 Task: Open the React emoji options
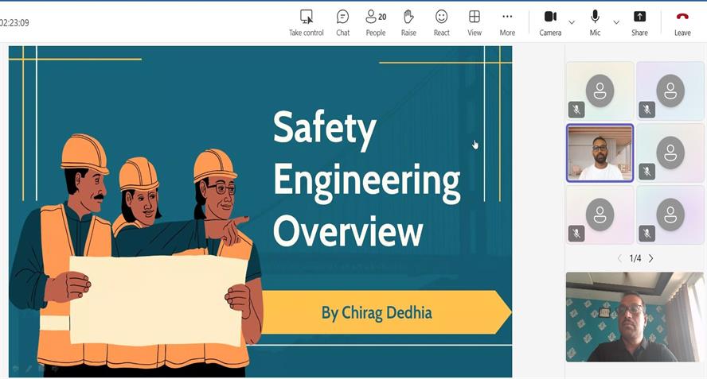[441, 22]
